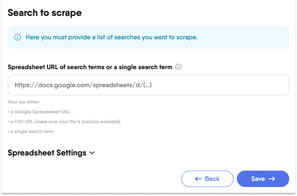The height and width of the screenshot is (196, 297).
Task: Expand the section via the Spreadsheet Settings chevron
Action: click(92, 153)
